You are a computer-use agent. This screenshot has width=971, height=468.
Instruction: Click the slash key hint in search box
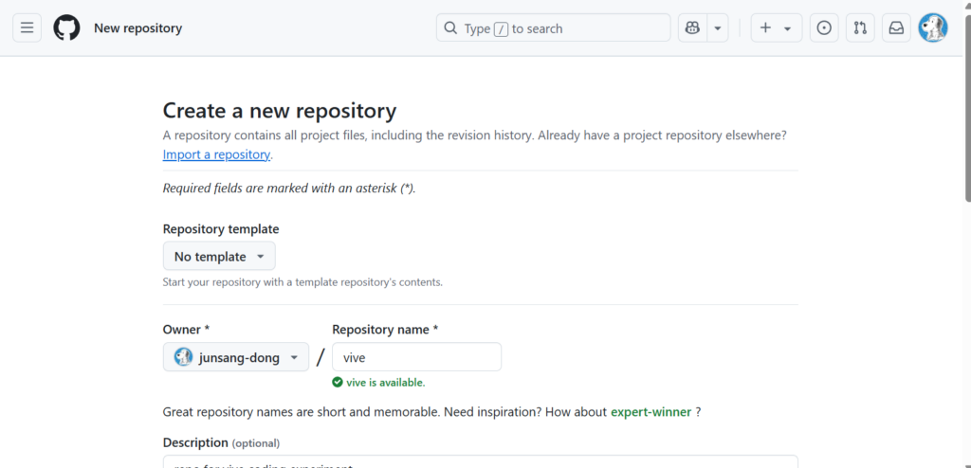(501, 29)
